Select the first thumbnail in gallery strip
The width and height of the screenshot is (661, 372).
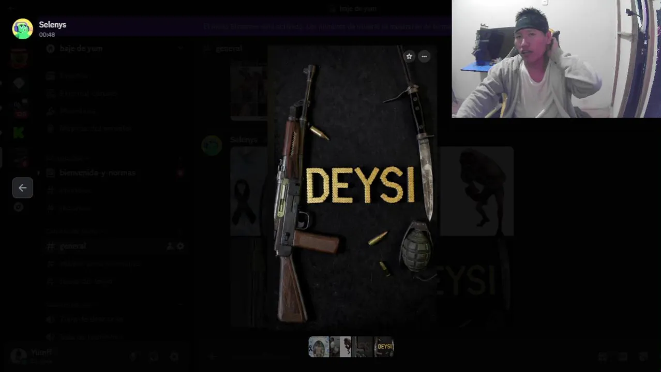pyautogui.click(x=319, y=347)
